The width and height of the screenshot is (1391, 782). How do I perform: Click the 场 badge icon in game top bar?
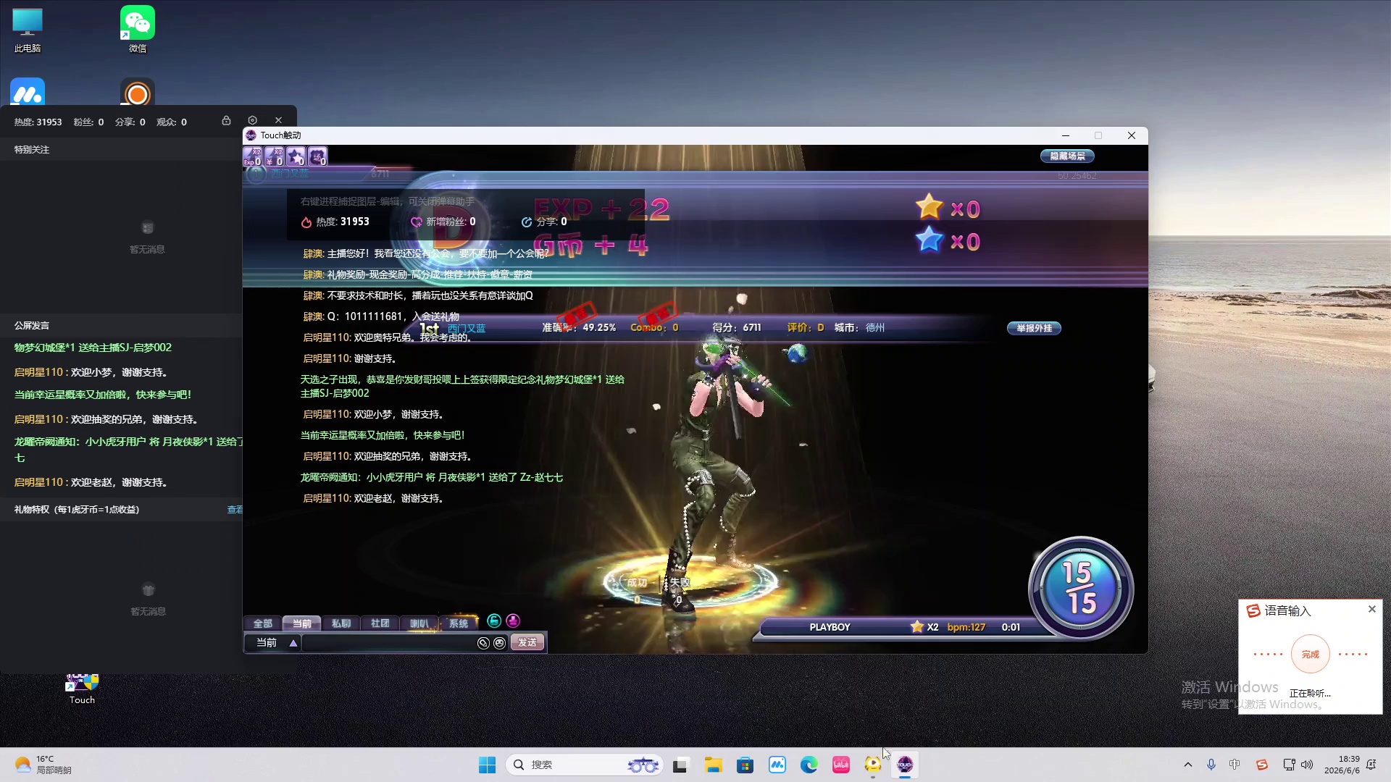[x=317, y=156]
